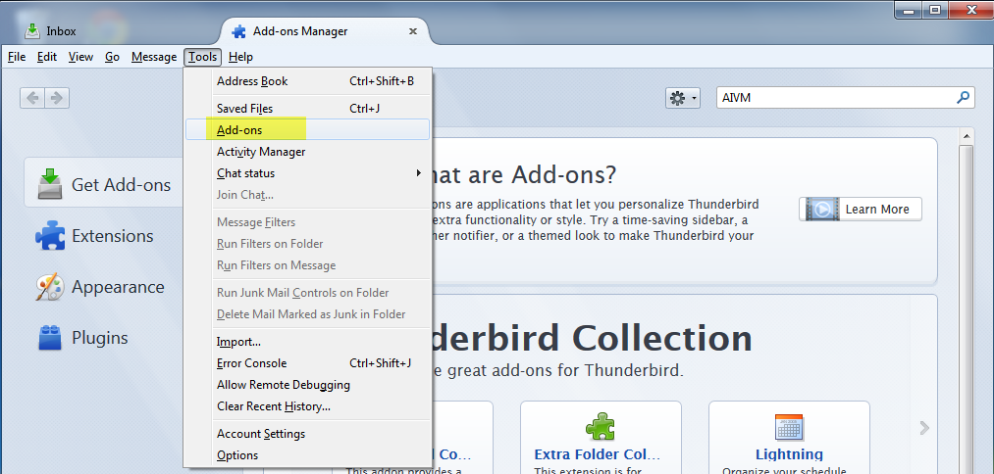Open the File menu
Screen dimensions: 994x474
point(17,57)
